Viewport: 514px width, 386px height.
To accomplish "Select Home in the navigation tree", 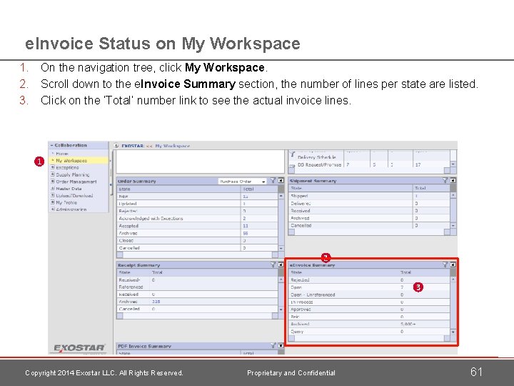I will pos(62,154).
